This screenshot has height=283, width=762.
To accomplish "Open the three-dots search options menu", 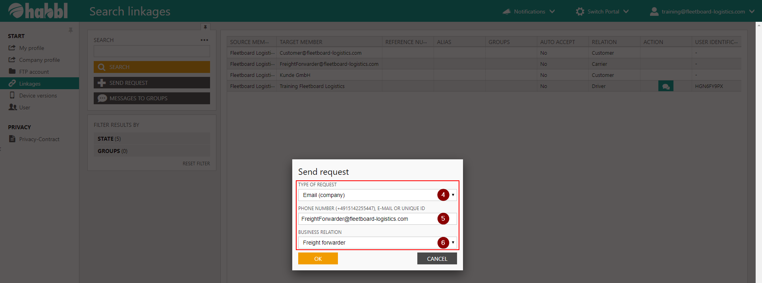I will [204, 40].
